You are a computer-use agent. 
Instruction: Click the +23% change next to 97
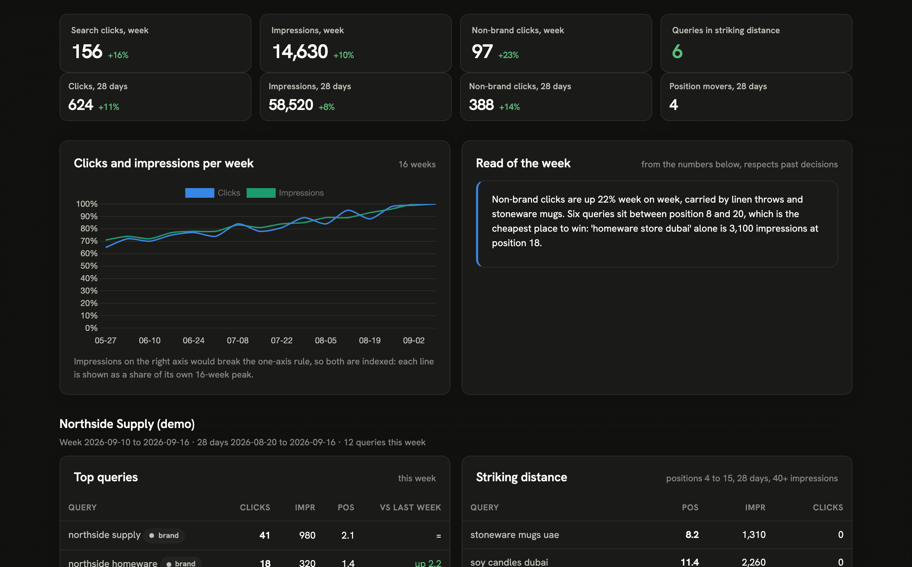(508, 55)
